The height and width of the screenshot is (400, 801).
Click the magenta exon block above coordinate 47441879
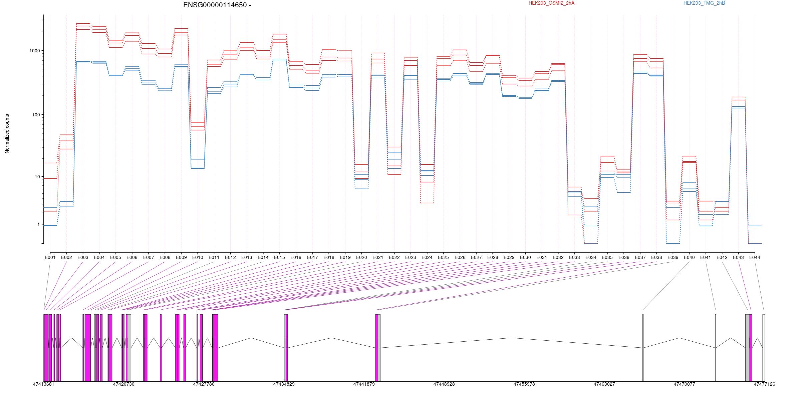tap(377, 348)
